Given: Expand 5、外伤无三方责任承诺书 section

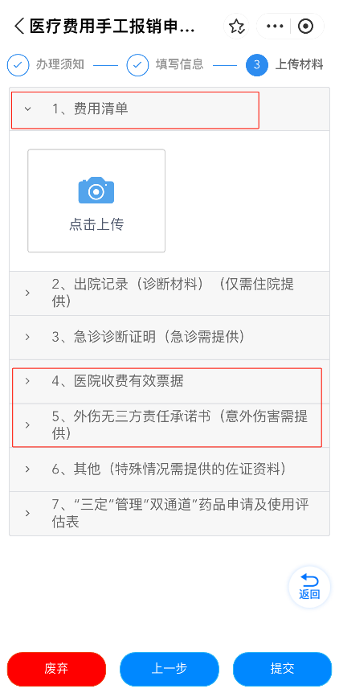Looking at the screenshot, I should pyautogui.click(x=169, y=425).
